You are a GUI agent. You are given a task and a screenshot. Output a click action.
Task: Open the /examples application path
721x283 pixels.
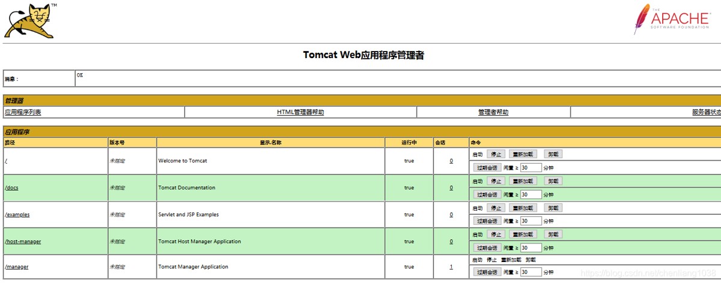point(17,215)
